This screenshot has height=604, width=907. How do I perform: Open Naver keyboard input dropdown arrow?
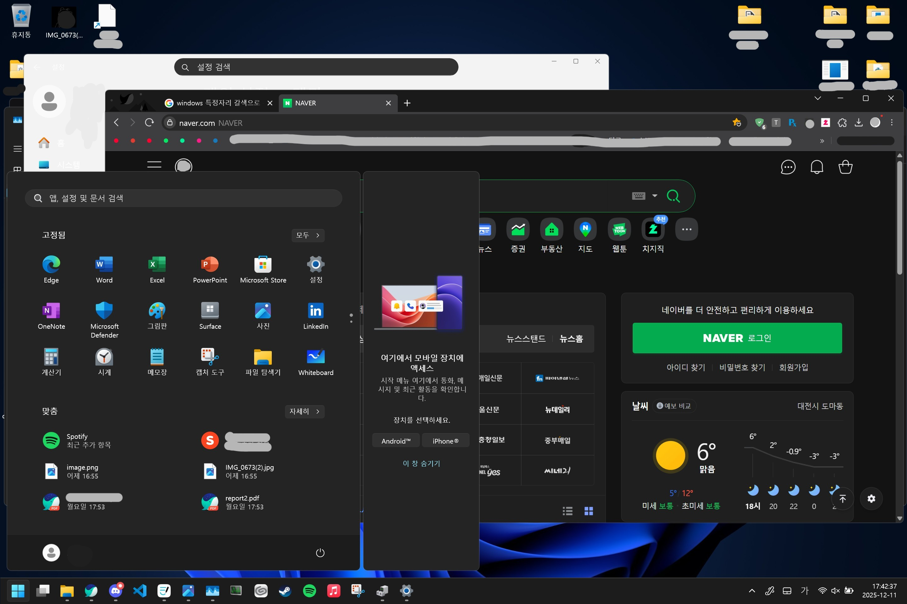tap(654, 196)
